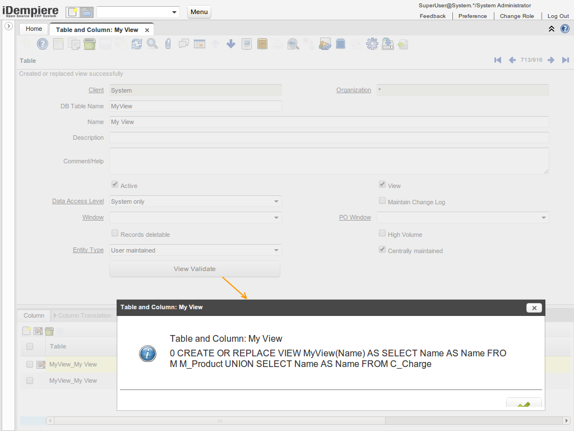The width and height of the screenshot is (574, 431).
Task: Select the first MyView_My View row checkbox
Action: click(x=29, y=364)
